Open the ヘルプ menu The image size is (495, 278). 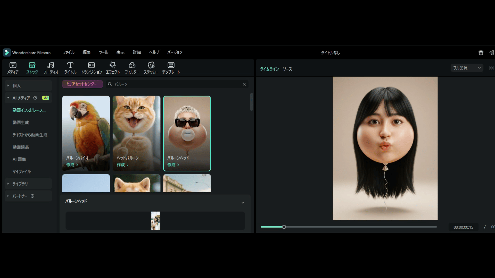pos(154,52)
